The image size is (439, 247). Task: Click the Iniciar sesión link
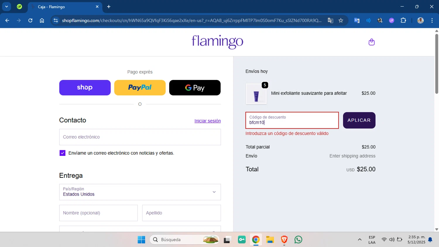click(x=208, y=121)
